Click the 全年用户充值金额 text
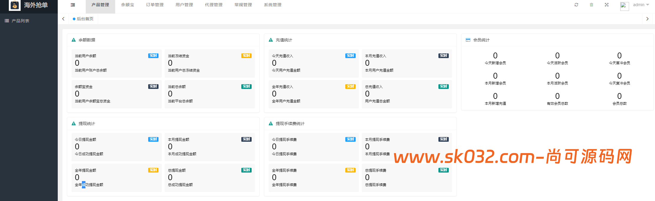 [286, 101]
